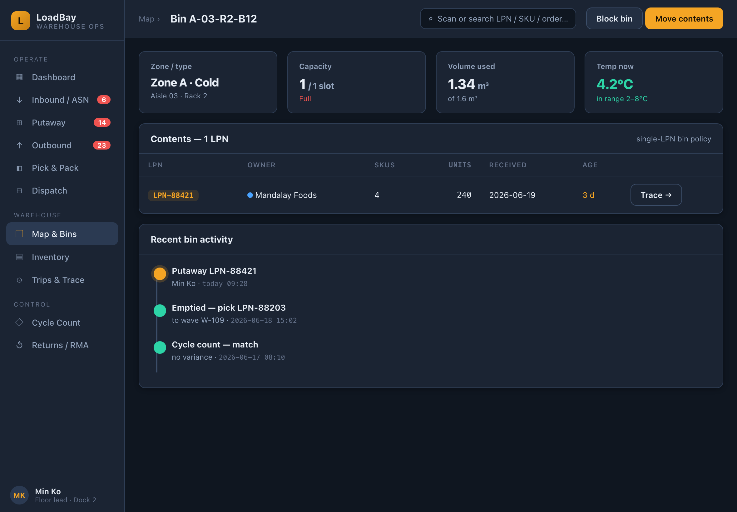
Task: Click the Trips & Trace circle icon
Action: 19,280
